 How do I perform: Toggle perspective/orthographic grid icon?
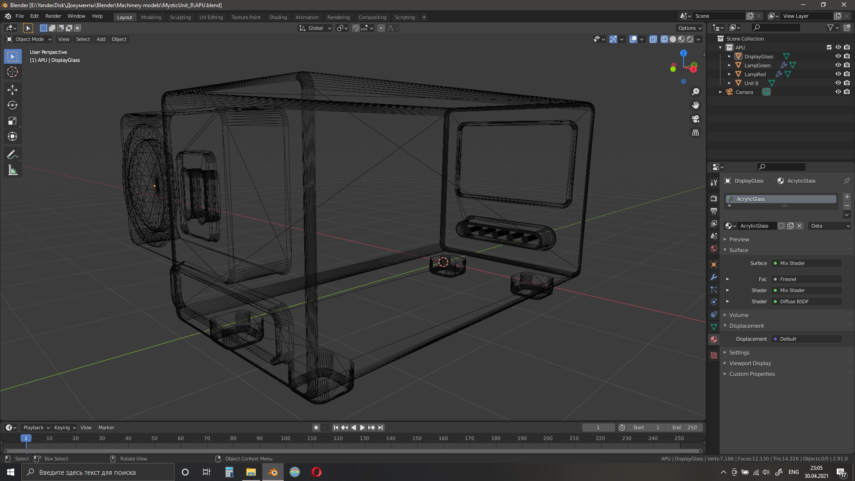(696, 133)
